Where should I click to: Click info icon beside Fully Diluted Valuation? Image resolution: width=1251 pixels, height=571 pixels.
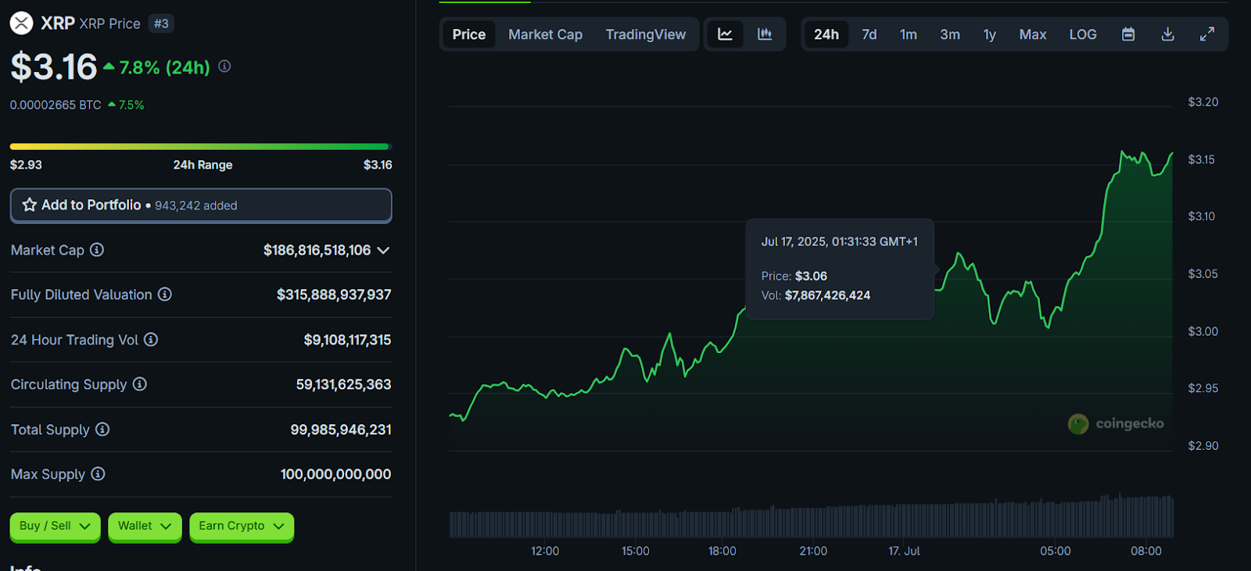point(165,294)
